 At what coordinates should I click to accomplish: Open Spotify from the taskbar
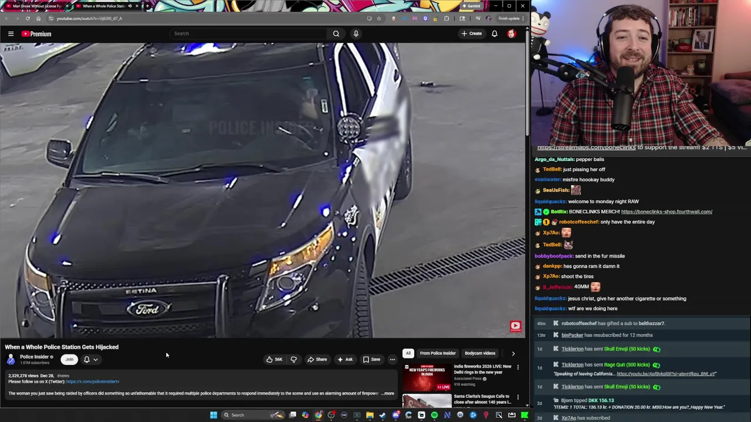(434, 415)
